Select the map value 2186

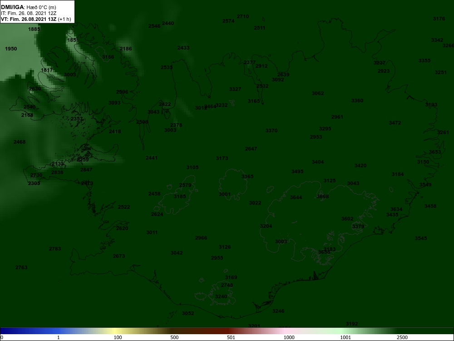(126, 49)
